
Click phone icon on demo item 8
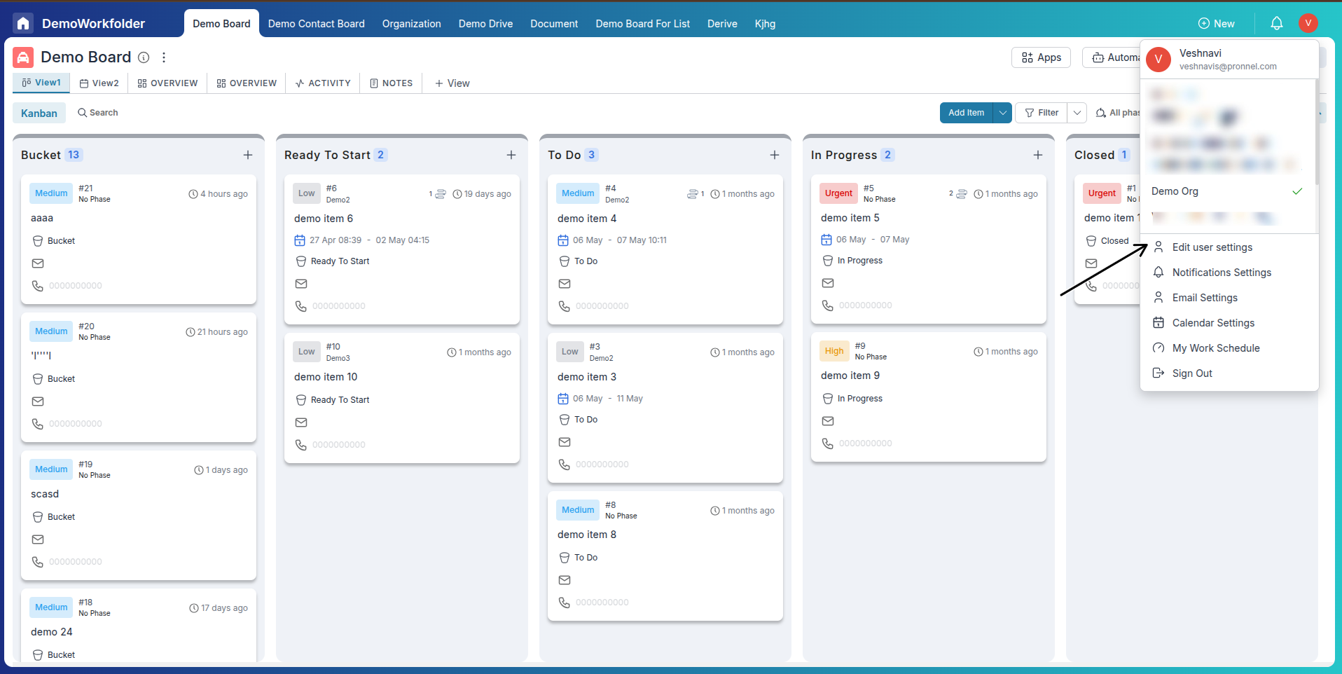(565, 603)
